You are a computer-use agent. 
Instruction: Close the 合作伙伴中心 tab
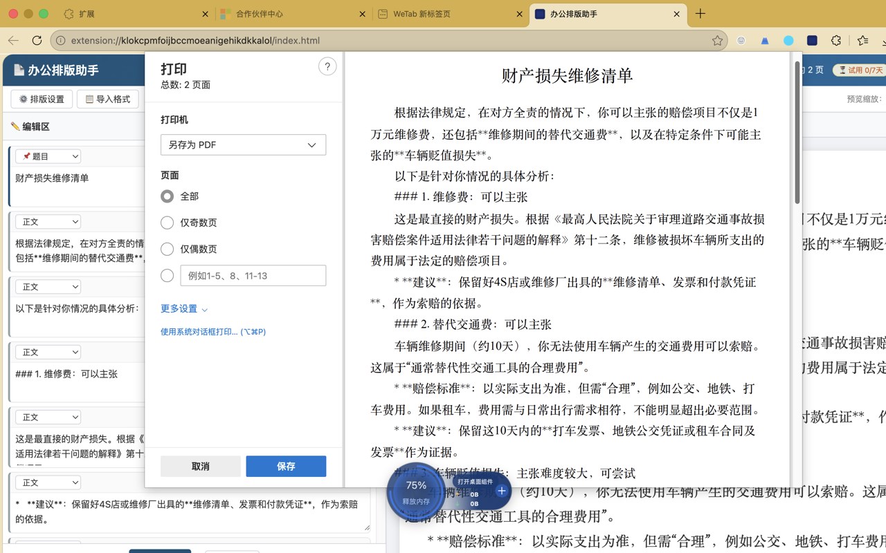point(363,14)
